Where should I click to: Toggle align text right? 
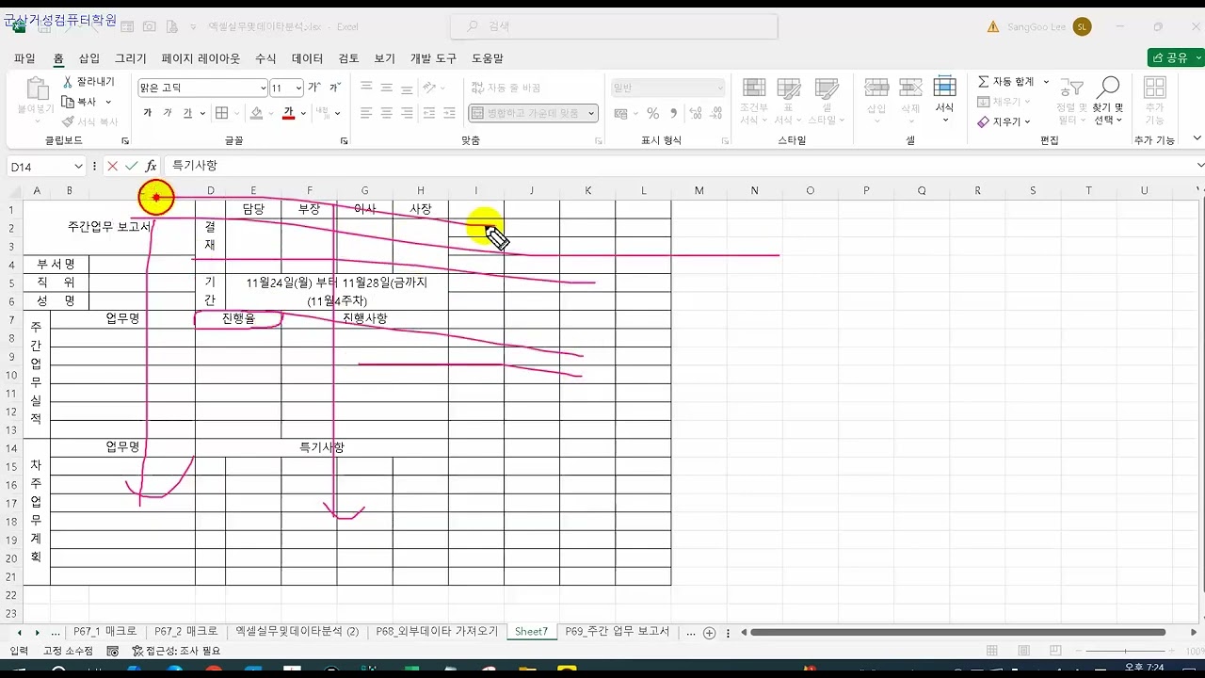coord(408,113)
